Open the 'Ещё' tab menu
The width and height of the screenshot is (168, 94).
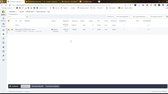[x=49, y=11]
